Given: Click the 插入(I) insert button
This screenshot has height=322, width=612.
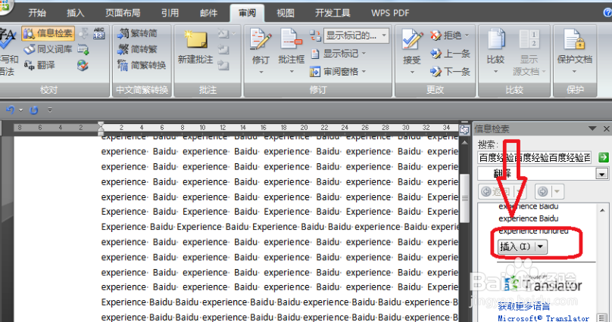Looking at the screenshot, I should (x=517, y=246).
